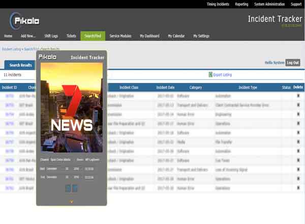
Task: Sort by the Incident Class column header
Action: tap(129, 88)
